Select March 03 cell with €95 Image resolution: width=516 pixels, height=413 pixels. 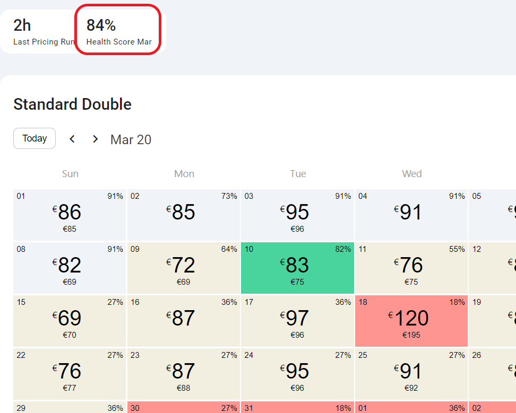click(297, 215)
